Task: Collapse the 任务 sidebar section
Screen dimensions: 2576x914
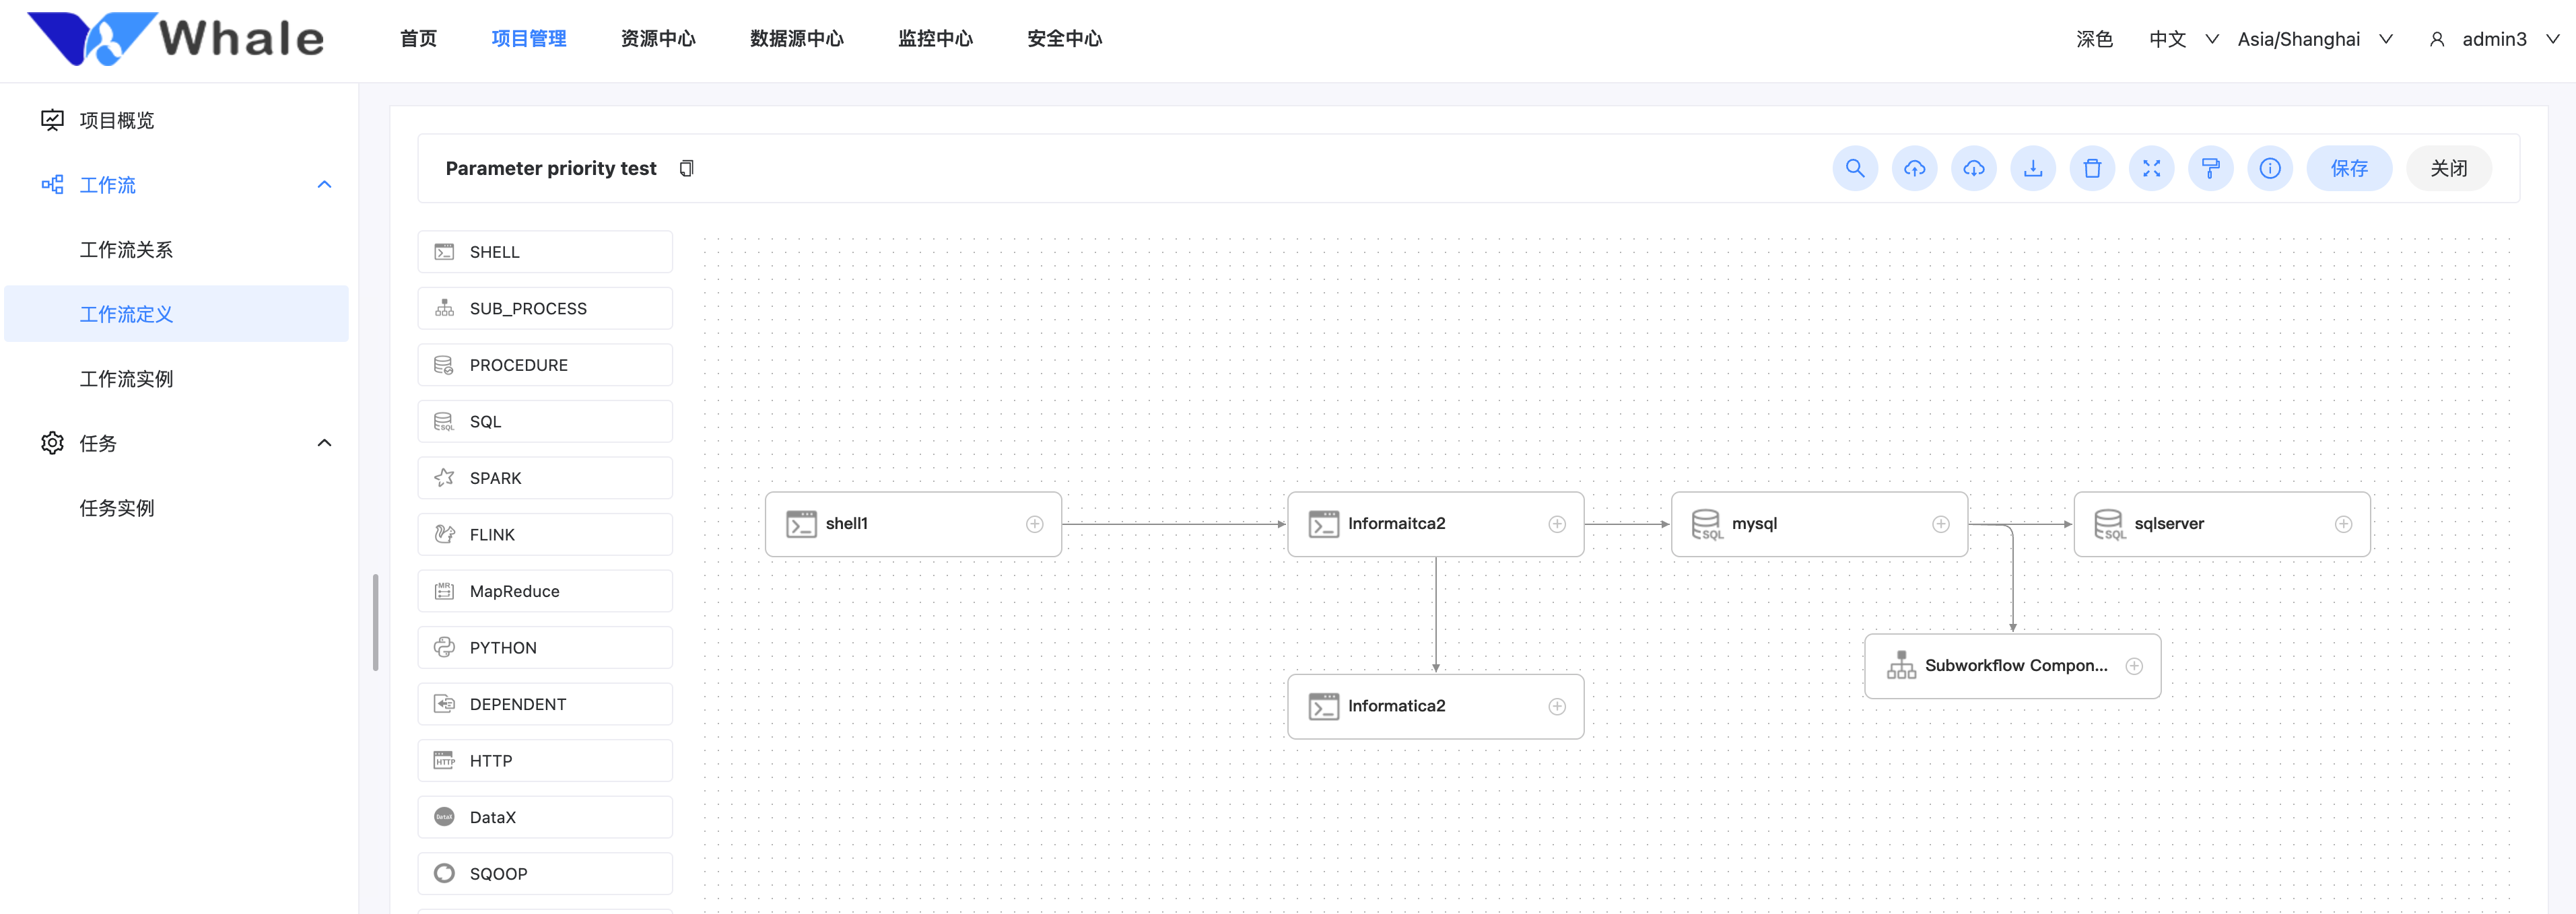Action: click(324, 443)
